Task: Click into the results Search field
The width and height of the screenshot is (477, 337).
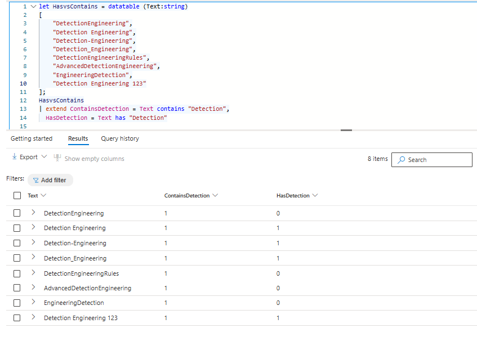Action: pyautogui.click(x=437, y=160)
